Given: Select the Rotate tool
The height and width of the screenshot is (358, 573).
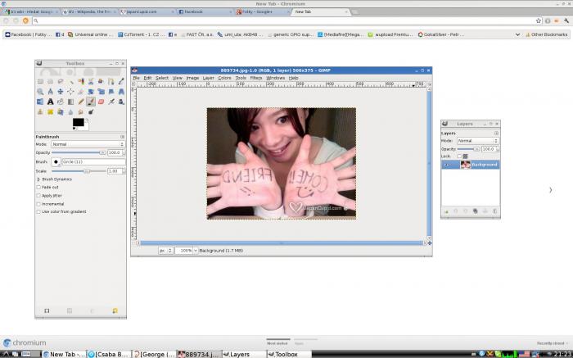Looking at the screenshot, I should [x=91, y=92].
